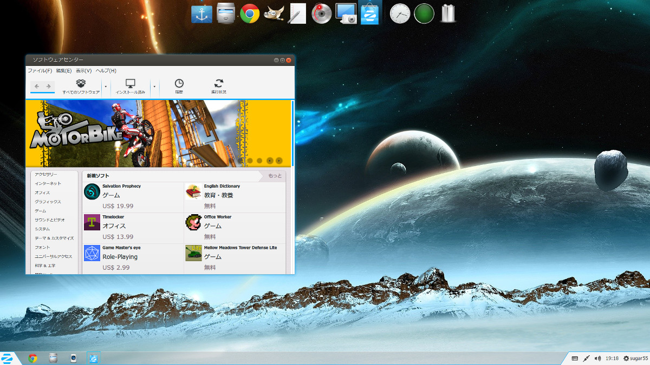Select テーマ & カスタマイズ category
650x365 pixels.
click(x=54, y=238)
